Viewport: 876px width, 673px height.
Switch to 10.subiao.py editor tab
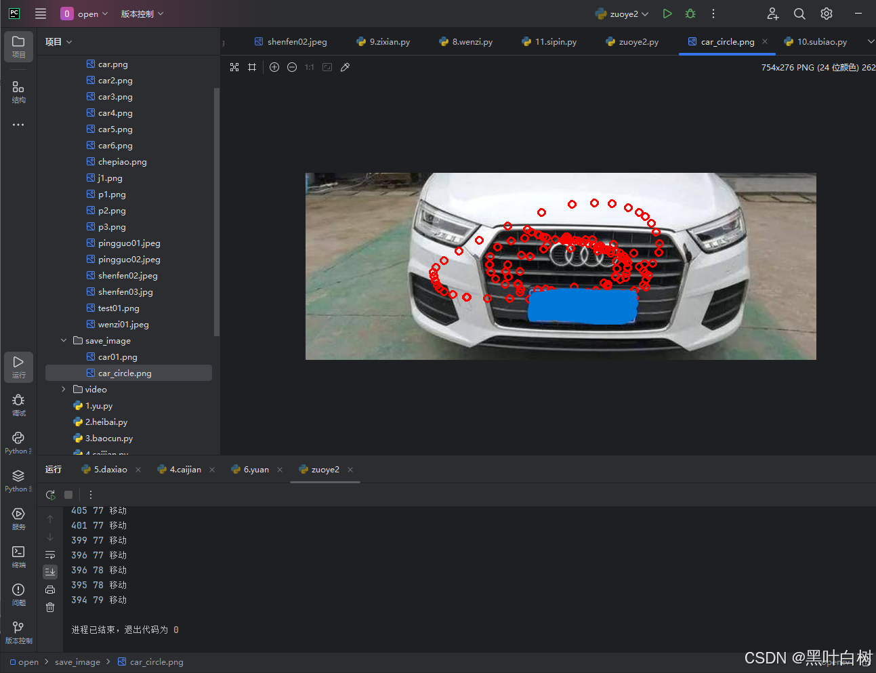(816, 41)
